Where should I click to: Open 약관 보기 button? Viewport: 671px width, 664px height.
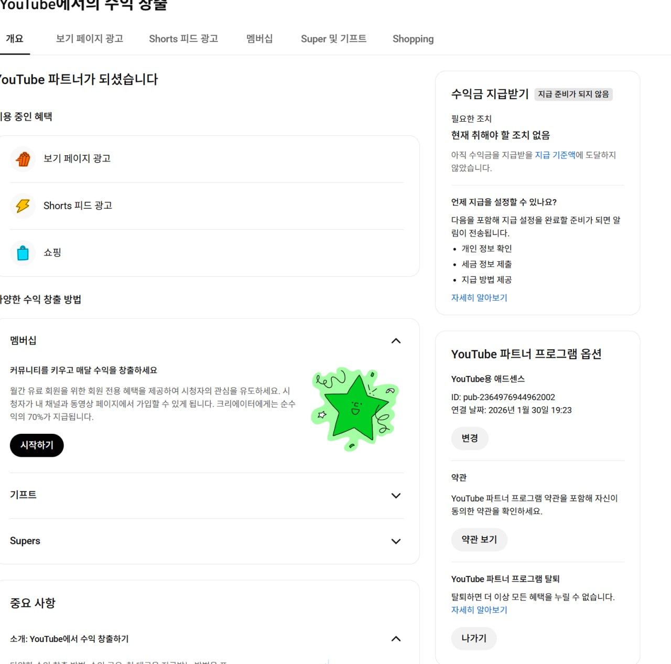[x=479, y=540]
